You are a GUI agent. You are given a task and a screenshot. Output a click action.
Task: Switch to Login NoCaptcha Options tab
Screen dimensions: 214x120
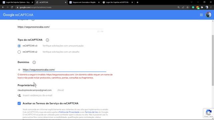[18, 2]
